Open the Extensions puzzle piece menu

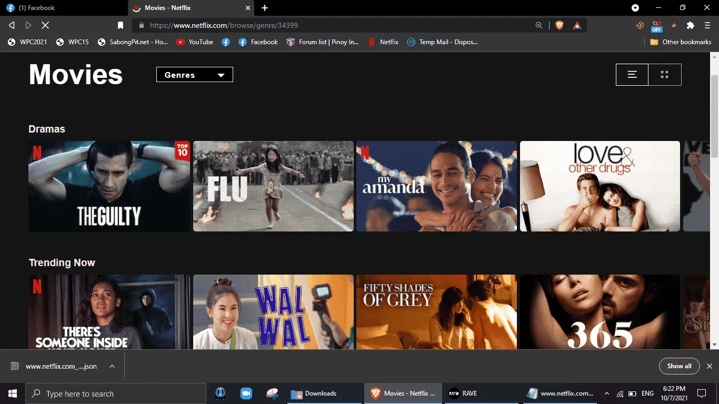tap(691, 25)
